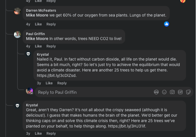Open the bit.ly/3HJ31if link

[x=127, y=126]
